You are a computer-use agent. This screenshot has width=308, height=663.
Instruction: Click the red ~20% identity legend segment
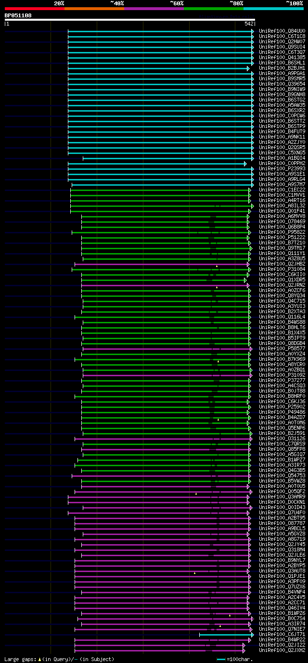[34, 9]
